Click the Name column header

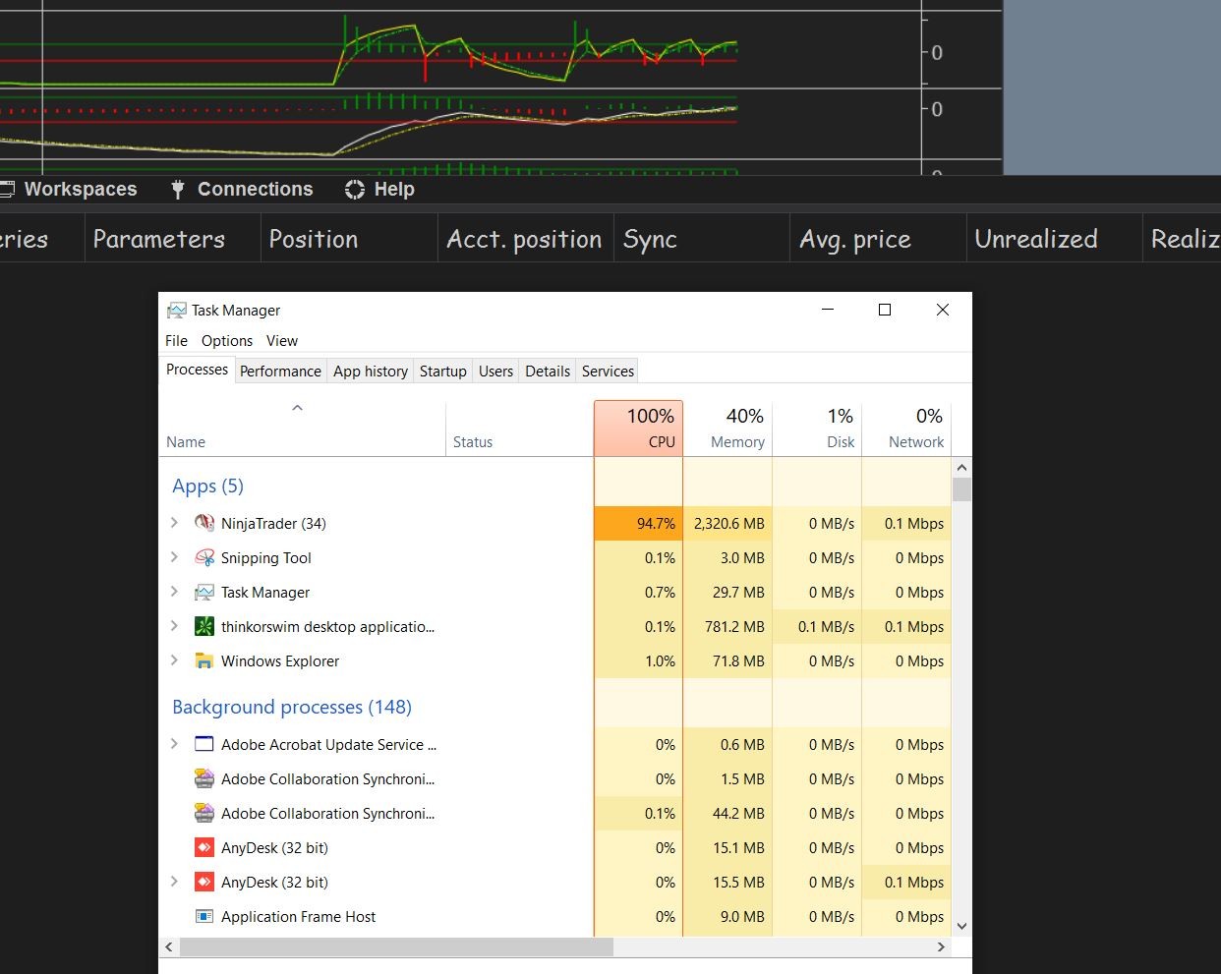[302, 429]
